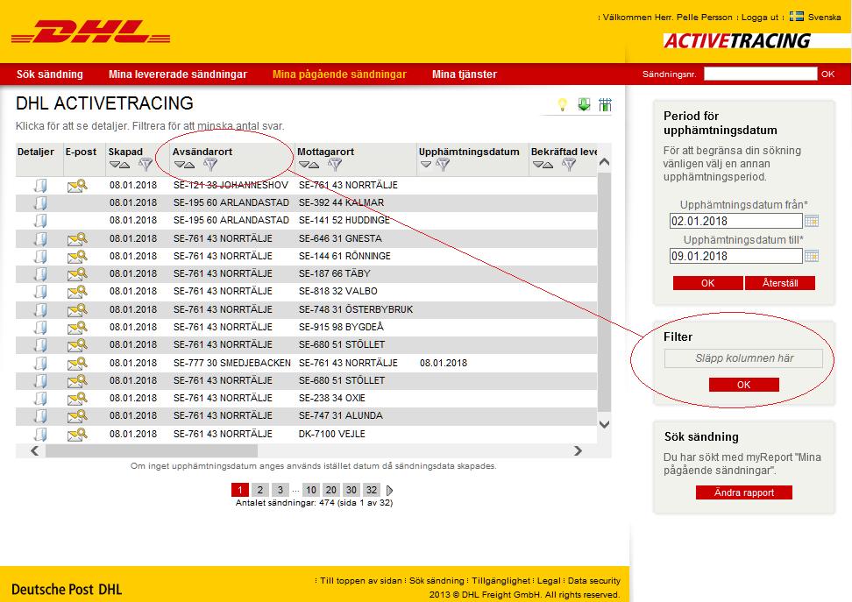852x602 pixels.
Task: Filter the Avsändarort column
Action: pos(210,165)
